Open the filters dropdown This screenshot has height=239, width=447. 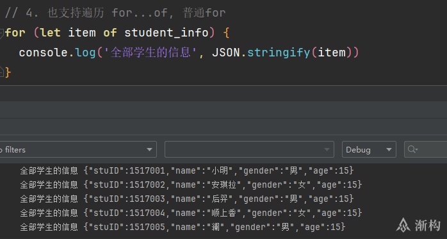(x=78, y=149)
